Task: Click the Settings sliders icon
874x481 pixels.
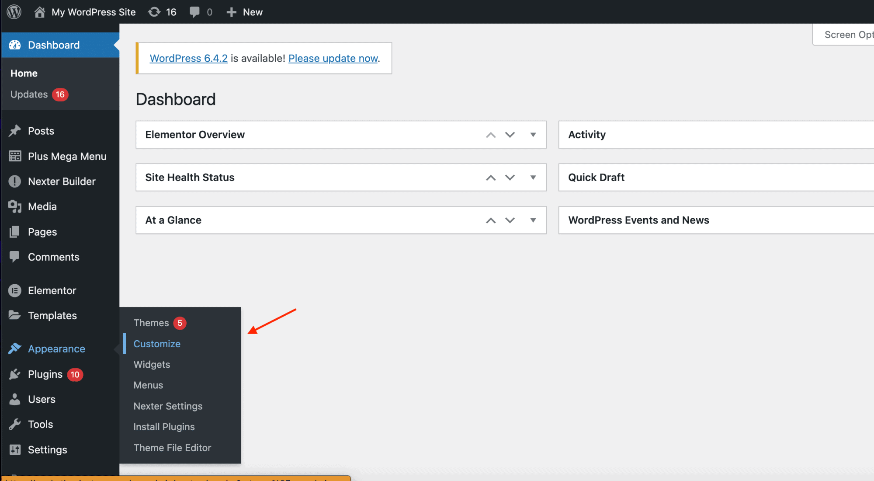Action: (15, 450)
